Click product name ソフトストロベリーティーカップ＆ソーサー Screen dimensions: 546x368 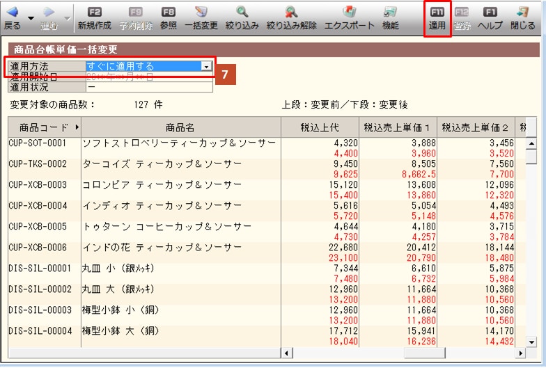click(179, 143)
